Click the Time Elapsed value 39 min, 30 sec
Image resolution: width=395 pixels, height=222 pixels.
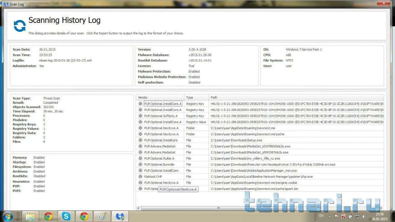53,111
